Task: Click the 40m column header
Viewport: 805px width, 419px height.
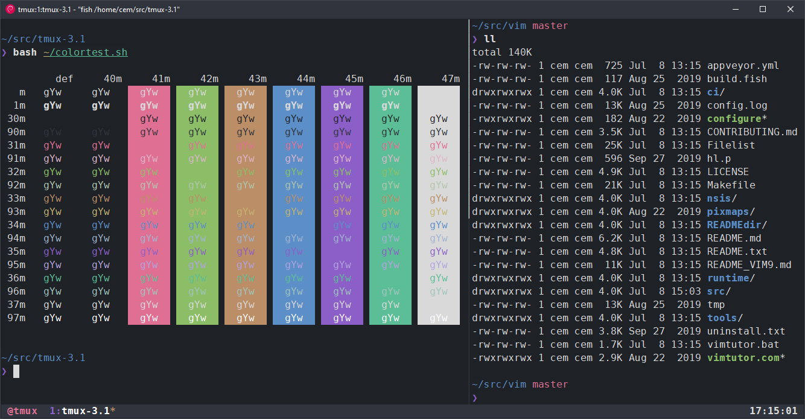Action: pyautogui.click(x=112, y=79)
